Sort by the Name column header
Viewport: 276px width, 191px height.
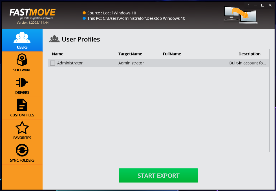click(58, 54)
